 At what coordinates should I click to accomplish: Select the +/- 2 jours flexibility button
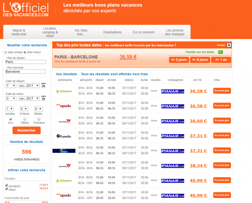tap(179, 60)
